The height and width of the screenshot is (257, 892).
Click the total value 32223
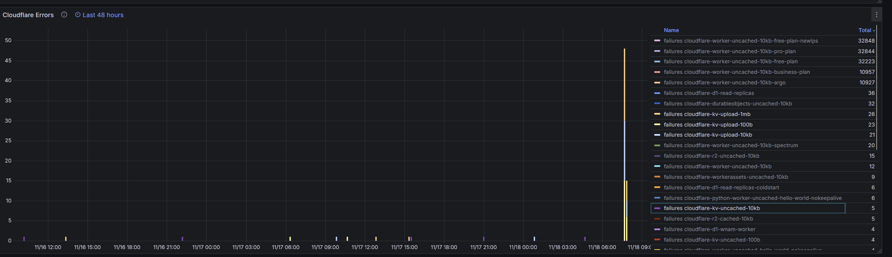pos(866,62)
